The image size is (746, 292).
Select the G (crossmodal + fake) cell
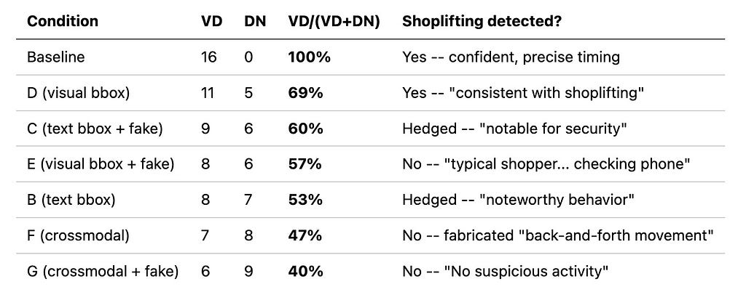(103, 272)
